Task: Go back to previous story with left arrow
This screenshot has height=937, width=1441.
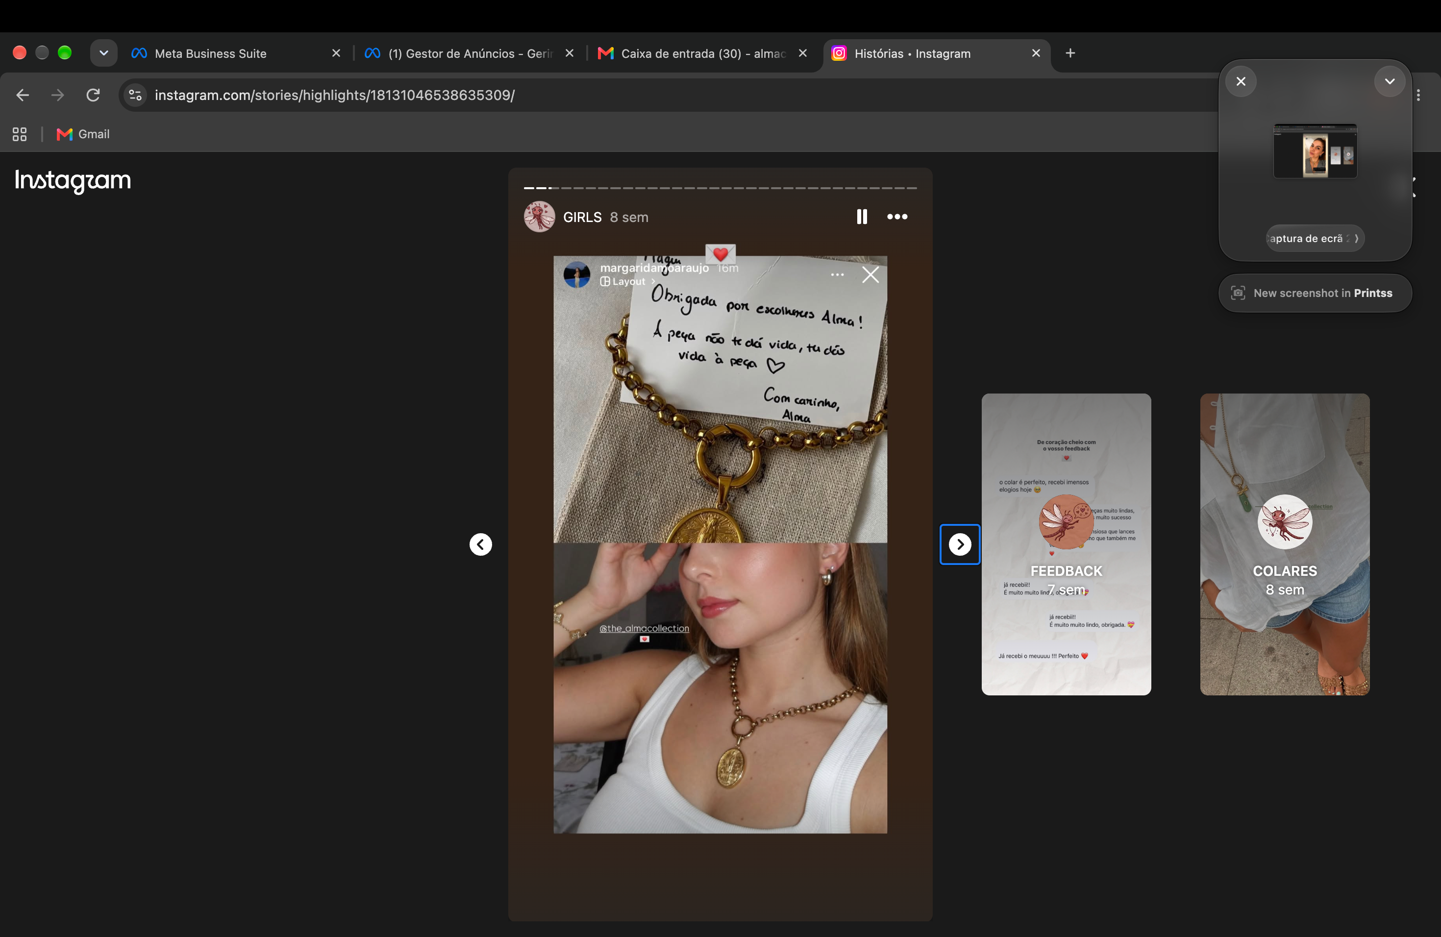Action: pos(481,544)
